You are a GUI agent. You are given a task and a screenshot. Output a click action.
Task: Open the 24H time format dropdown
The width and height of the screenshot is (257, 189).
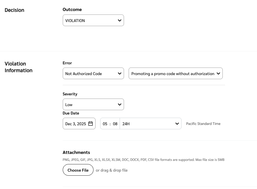(148, 124)
